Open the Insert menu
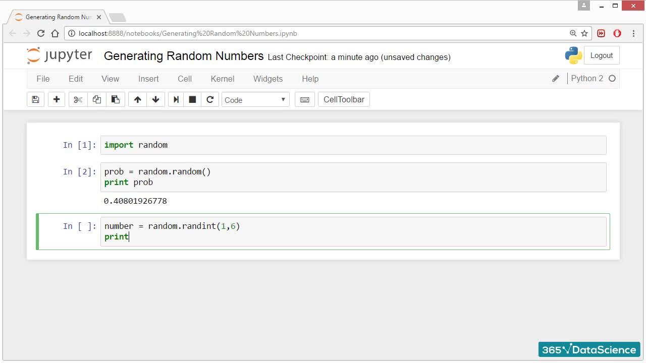This screenshot has width=646, height=363. point(148,79)
